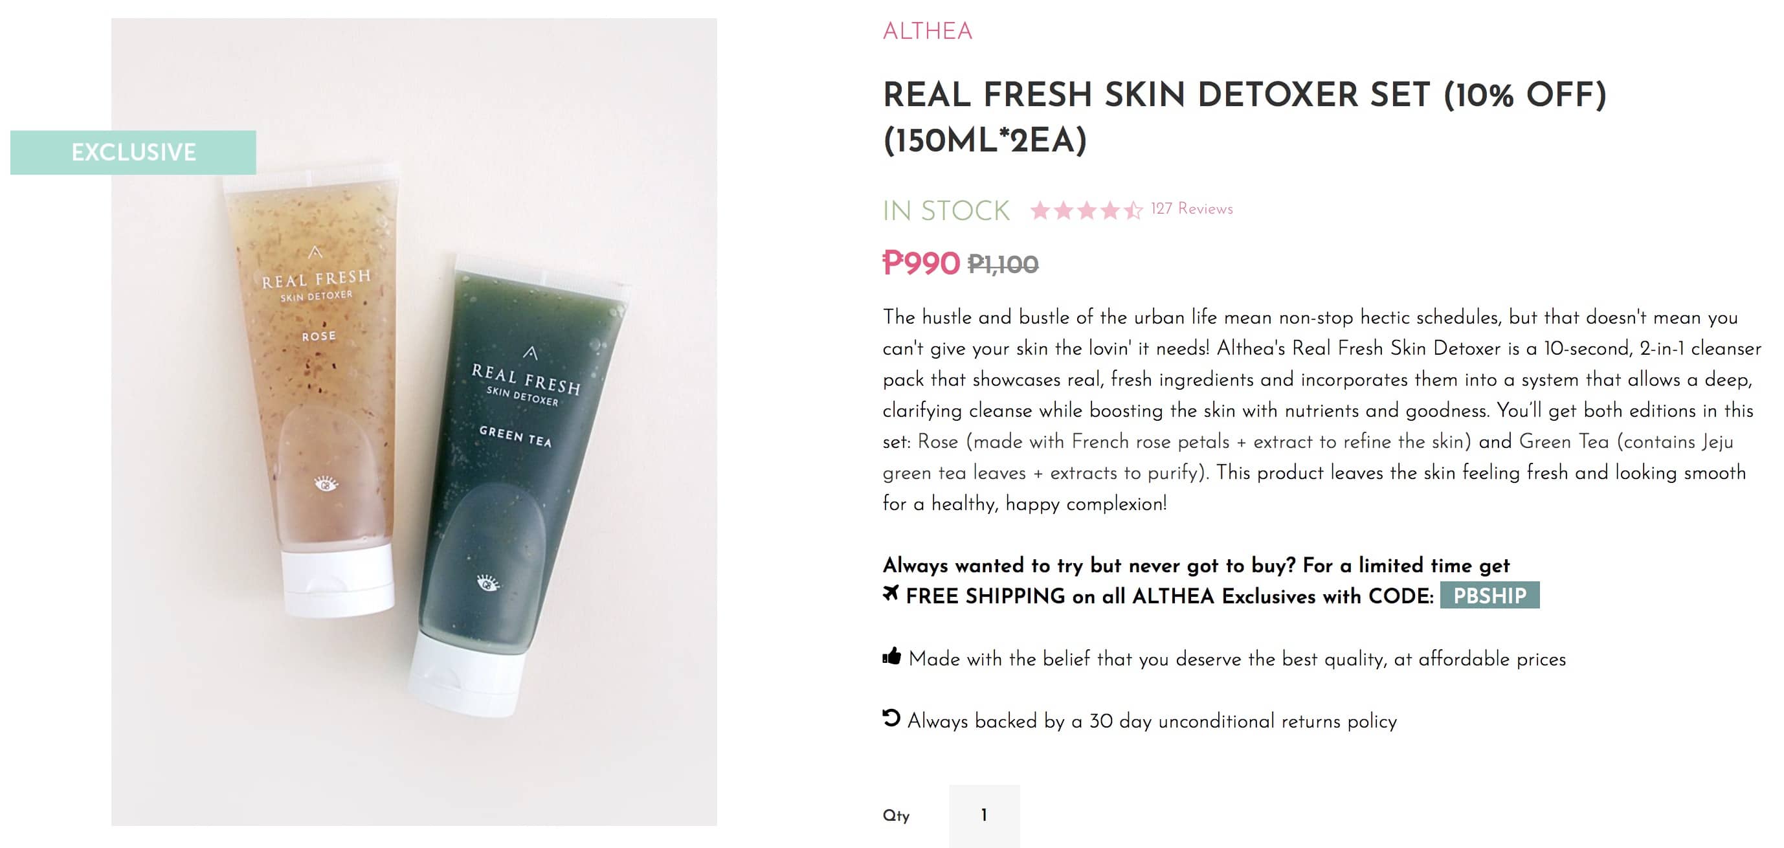Click the crossed-out ₱1,100 original price
Image resolution: width=1784 pixels, height=848 pixels.
(x=1003, y=264)
